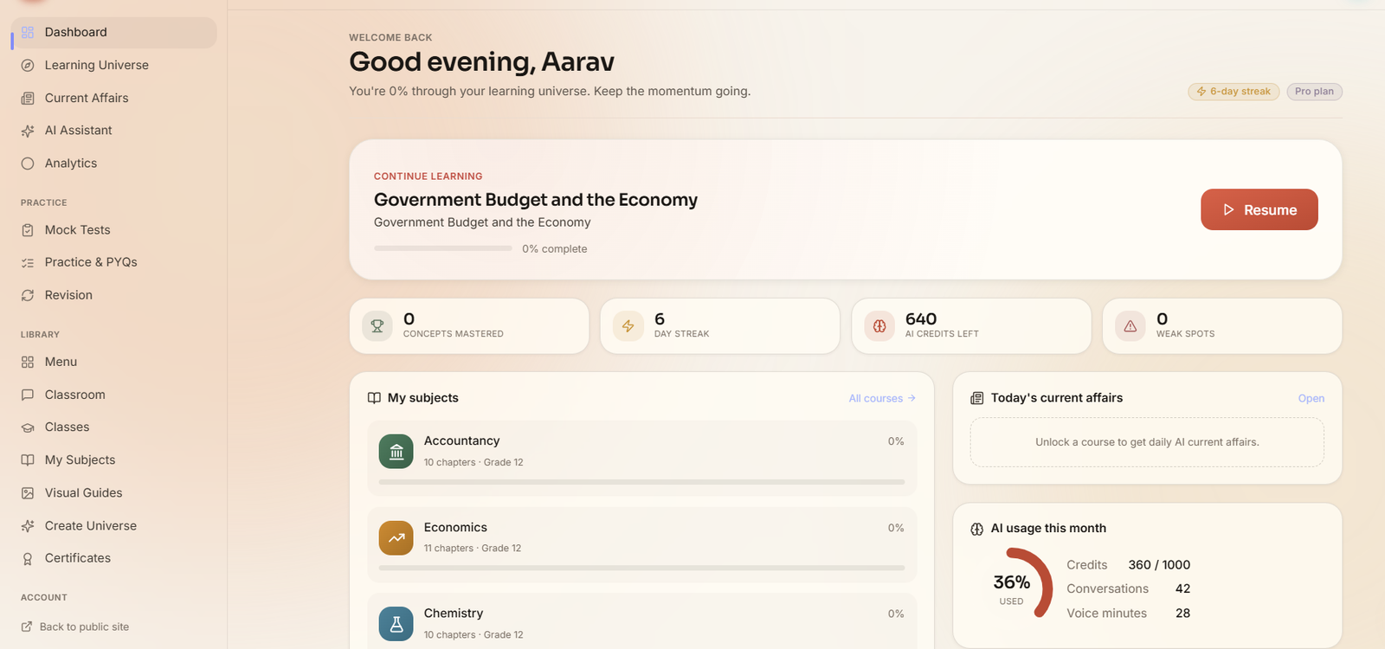Click the Accountancy course progress bar
1385x649 pixels.
click(641, 482)
